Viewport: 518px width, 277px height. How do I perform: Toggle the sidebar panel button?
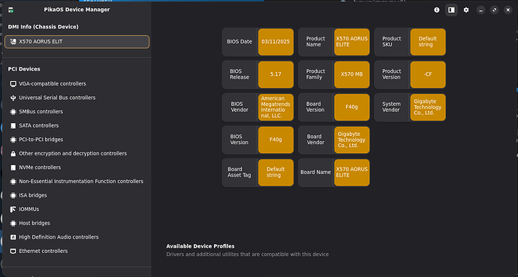coord(451,10)
